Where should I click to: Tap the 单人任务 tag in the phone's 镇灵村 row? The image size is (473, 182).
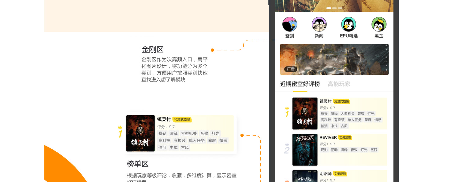354,120
